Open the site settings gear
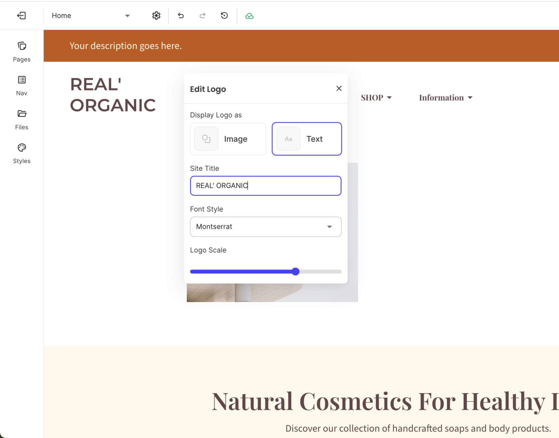 pos(156,16)
